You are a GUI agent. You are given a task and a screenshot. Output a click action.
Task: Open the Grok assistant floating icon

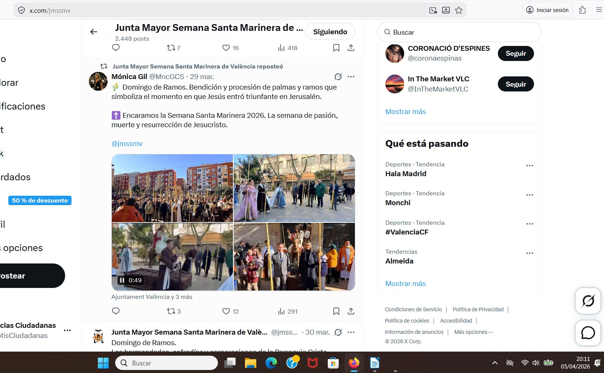coord(587,301)
